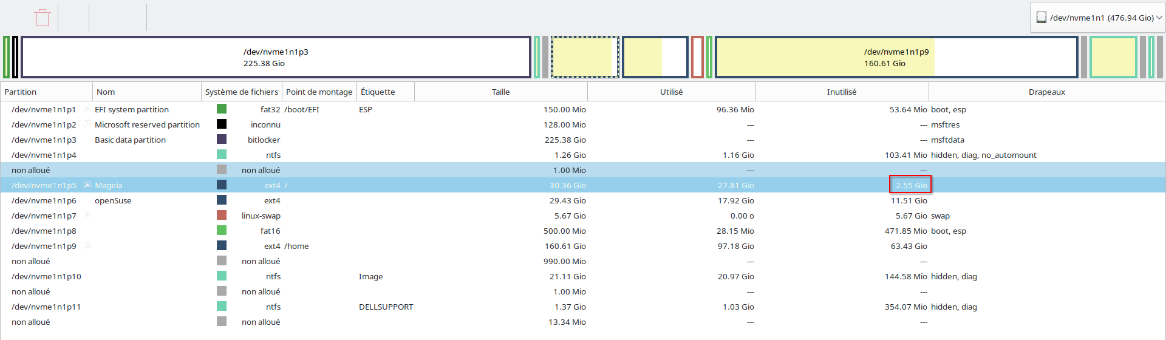Select the /dev/nvme1n1p2 partition row
The height and width of the screenshot is (340, 1166).
[x=583, y=124]
